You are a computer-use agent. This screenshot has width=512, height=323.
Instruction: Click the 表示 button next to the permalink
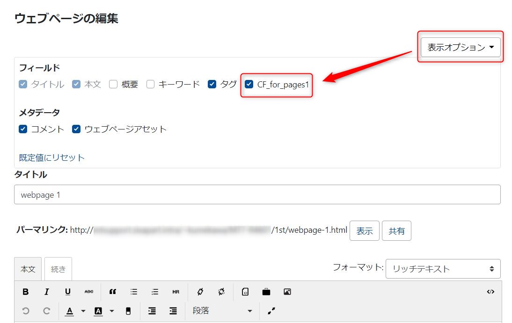[364, 230]
